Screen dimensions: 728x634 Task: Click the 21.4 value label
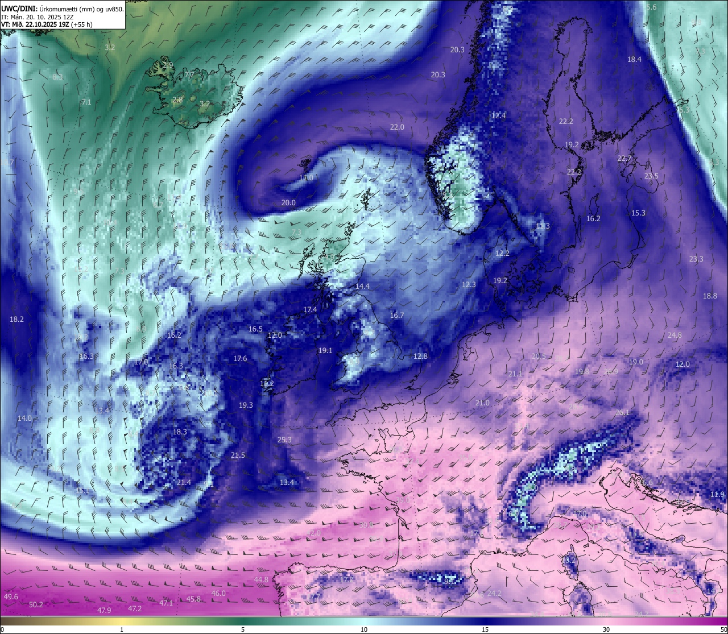point(184,483)
